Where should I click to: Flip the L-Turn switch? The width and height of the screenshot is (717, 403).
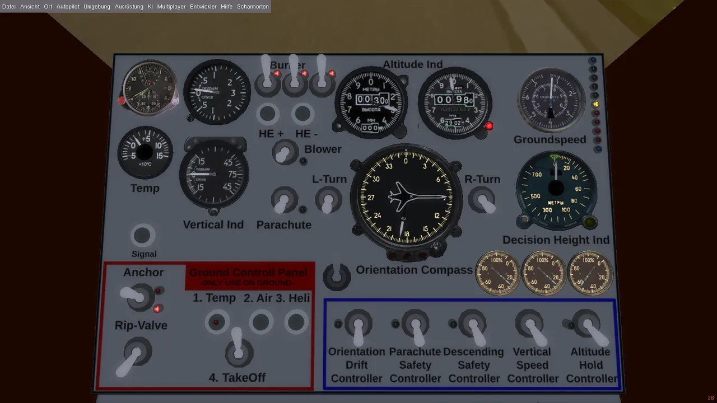pyautogui.click(x=328, y=200)
